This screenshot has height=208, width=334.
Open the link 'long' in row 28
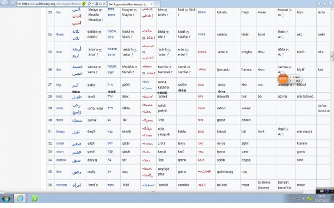[x=59, y=97]
